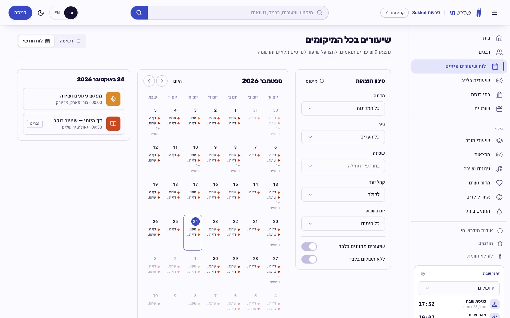Click the kids face icon beside אזור לילדים

[x=499, y=197]
